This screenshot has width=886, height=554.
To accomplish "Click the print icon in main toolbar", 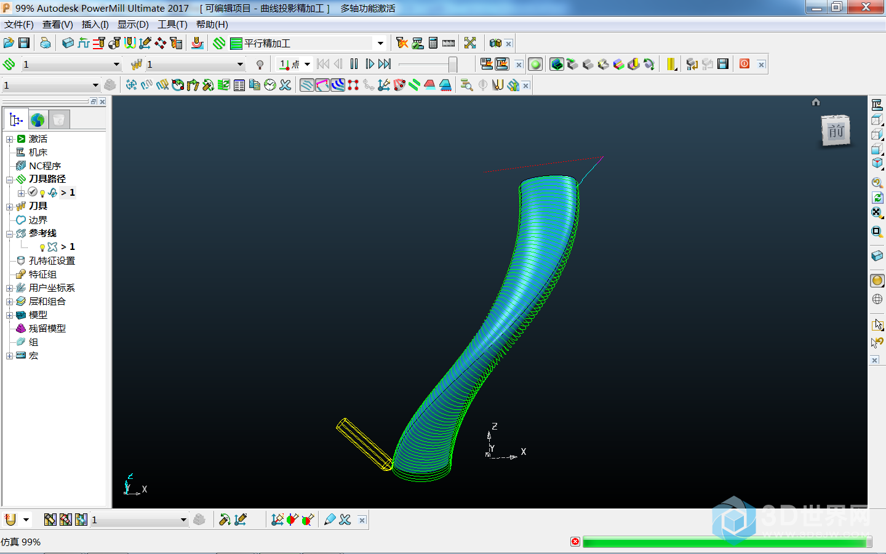I will pyautogui.click(x=46, y=43).
